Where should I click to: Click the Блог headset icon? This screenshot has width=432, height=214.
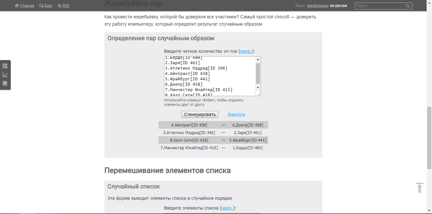pyautogui.click(x=41, y=6)
